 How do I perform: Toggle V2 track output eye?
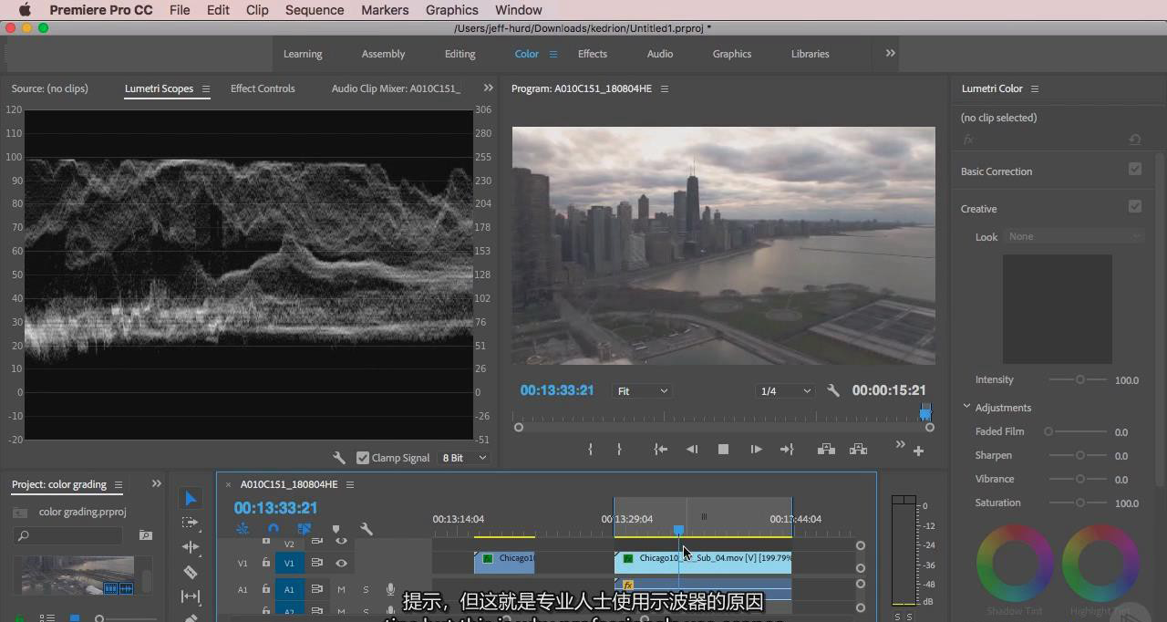pos(341,542)
